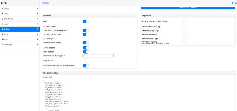Expand Status menu chevron
The image size is (237, 111).
(x=37, y=9)
